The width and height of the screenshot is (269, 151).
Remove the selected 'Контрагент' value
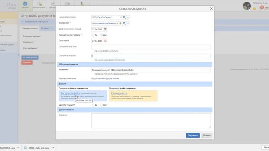pyautogui.click(x=117, y=23)
